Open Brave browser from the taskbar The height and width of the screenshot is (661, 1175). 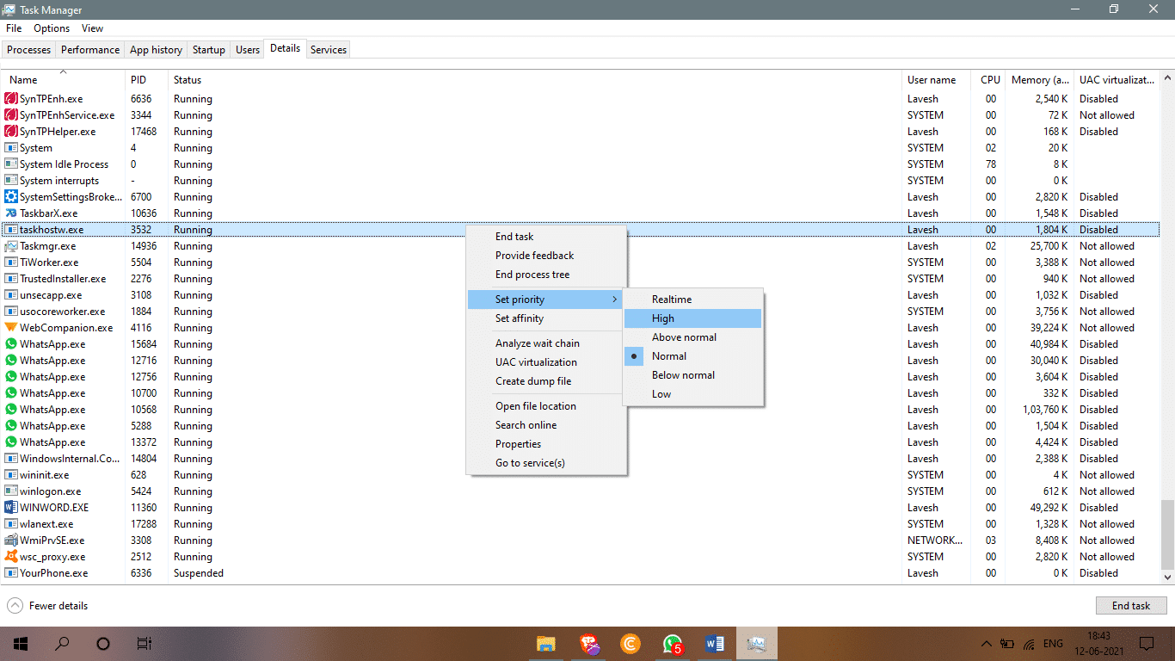(x=588, y=644)
